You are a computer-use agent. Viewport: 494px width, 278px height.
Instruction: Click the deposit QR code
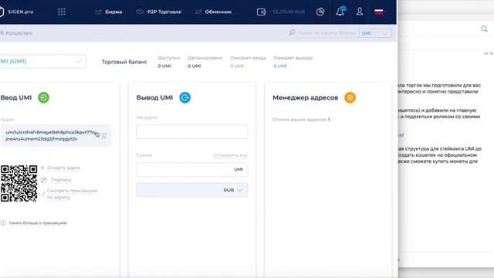19,183
